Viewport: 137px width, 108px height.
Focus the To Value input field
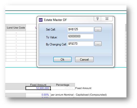pyautogui.click(x=80, y=36)
